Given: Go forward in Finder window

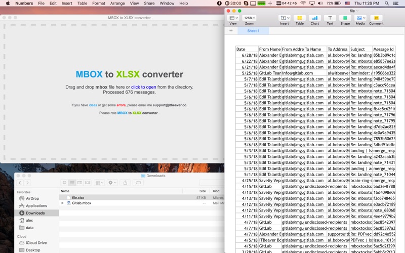Looking at the screenshot, I should 27,183.
